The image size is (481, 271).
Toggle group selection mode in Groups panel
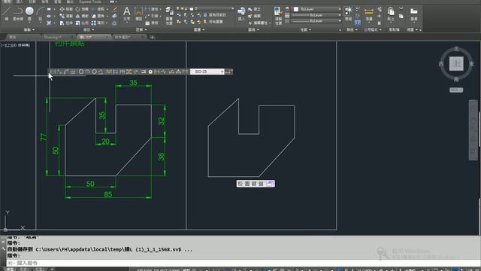pyautogui.click(x=358, y=23)
